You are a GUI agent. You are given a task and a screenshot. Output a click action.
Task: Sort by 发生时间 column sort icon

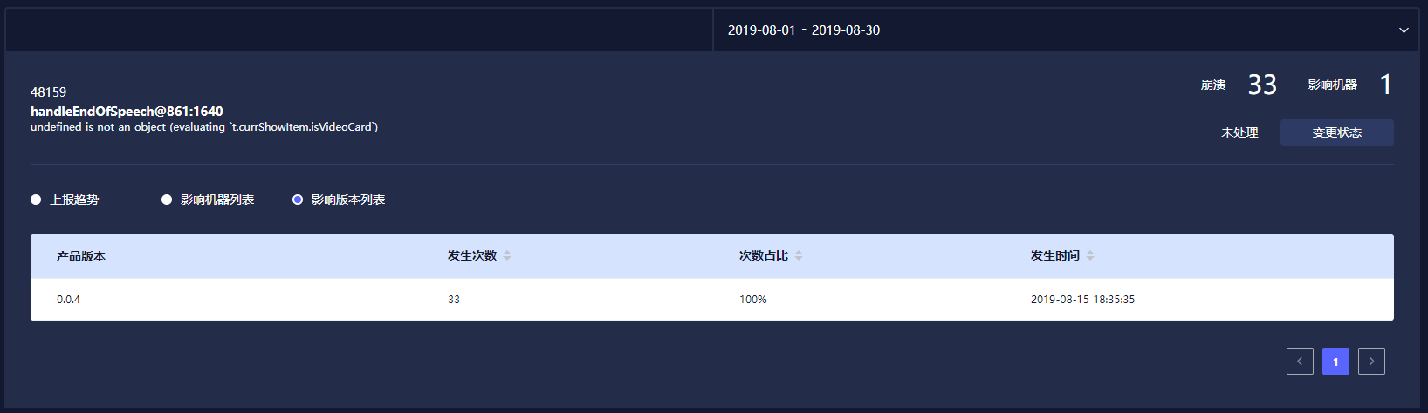1090,255
